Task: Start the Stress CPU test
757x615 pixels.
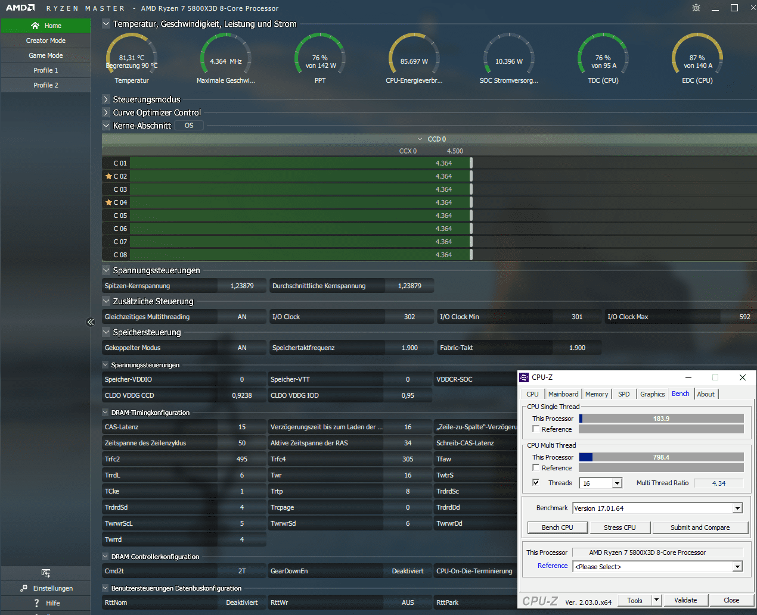Action: coord(620,527)
